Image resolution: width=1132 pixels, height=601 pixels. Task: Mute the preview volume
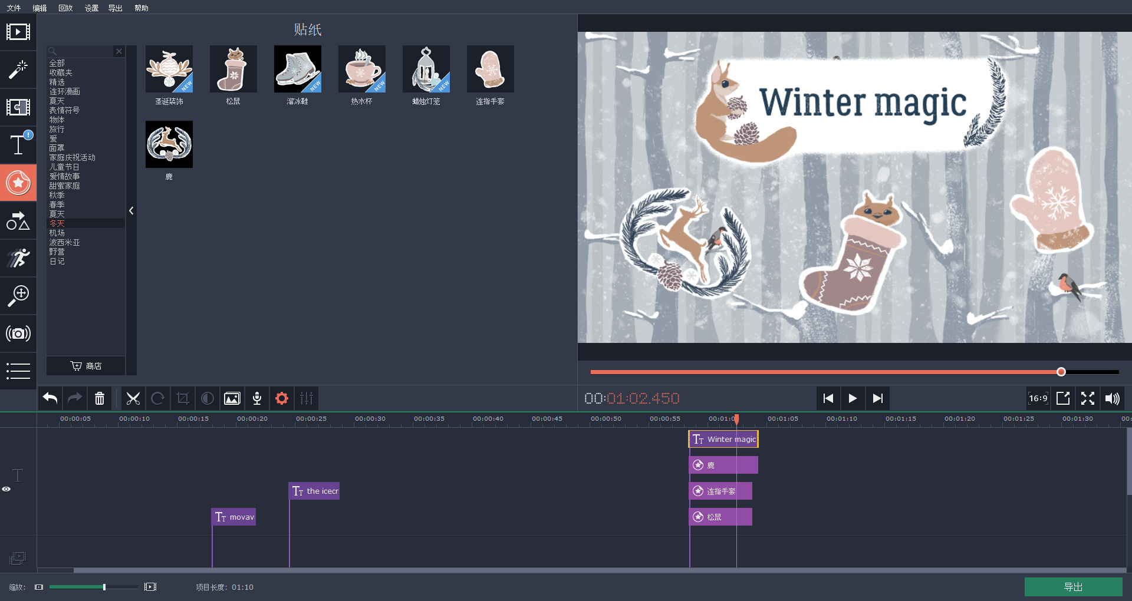[1112, 399]
